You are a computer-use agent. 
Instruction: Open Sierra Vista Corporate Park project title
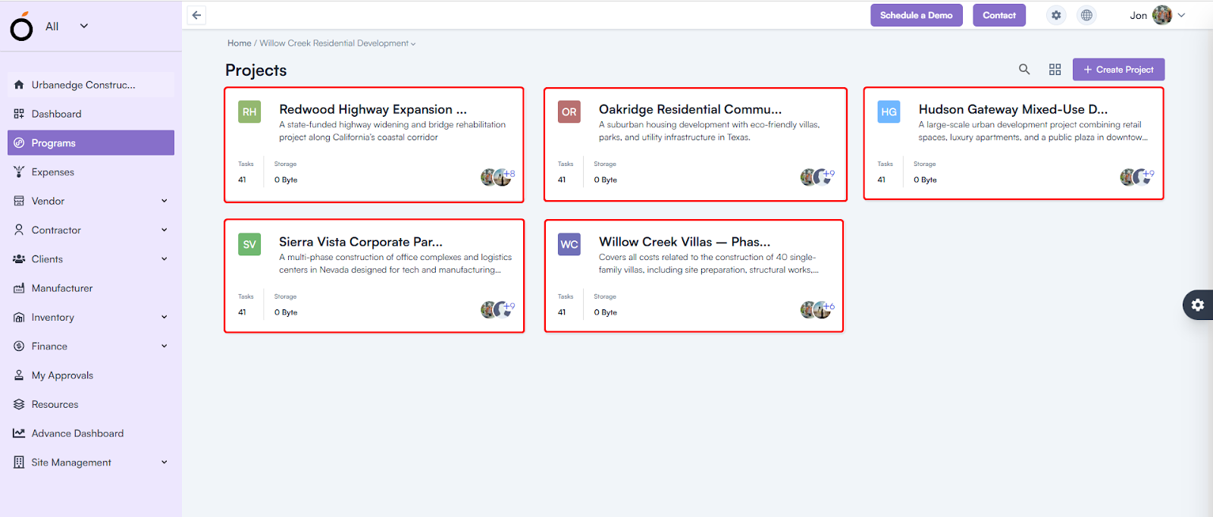point(361,242)
